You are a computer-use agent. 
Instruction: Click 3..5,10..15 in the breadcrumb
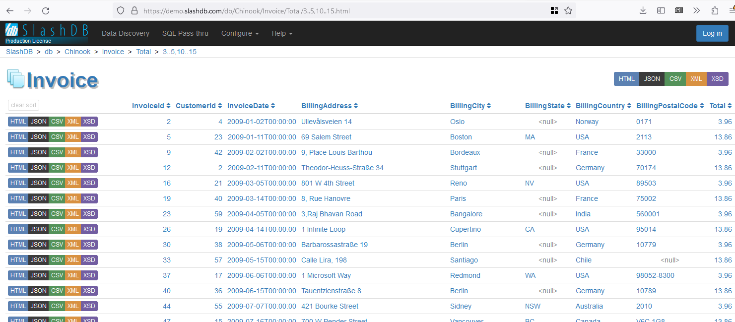(x=180, y=52)
